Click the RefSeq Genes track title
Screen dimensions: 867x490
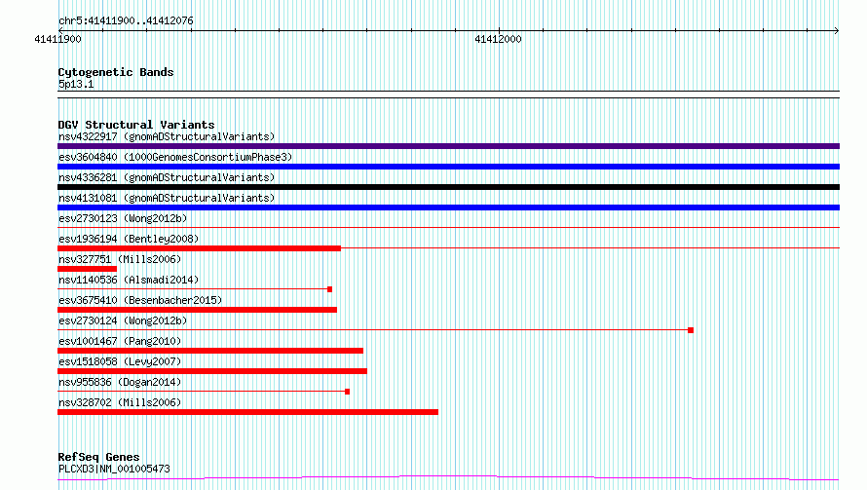(98, 457)
